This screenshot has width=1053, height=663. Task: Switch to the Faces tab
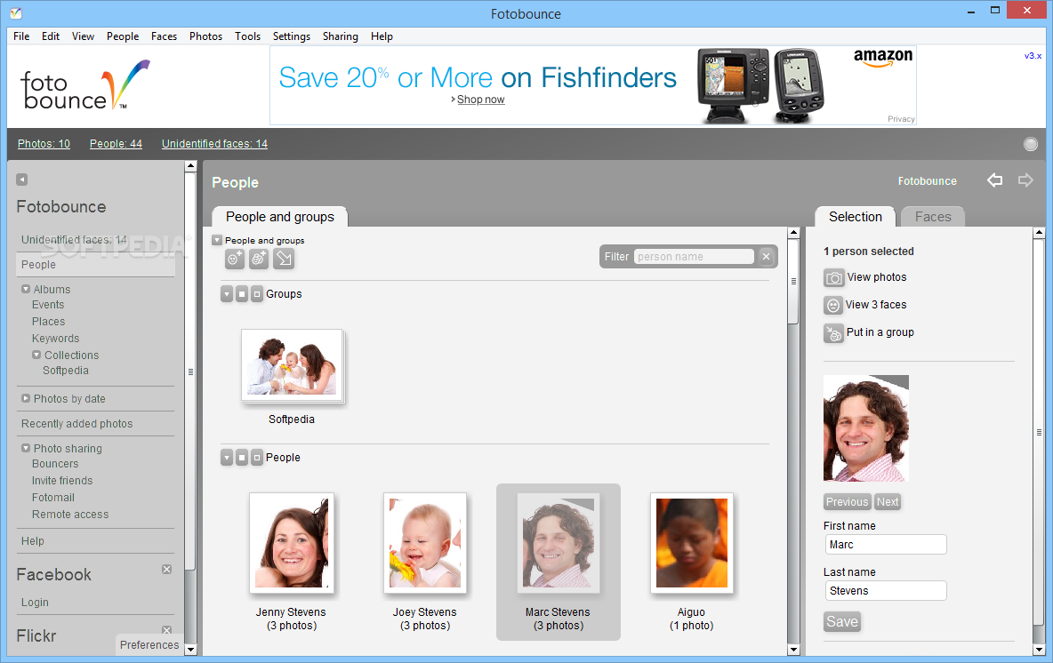[933, 217]
